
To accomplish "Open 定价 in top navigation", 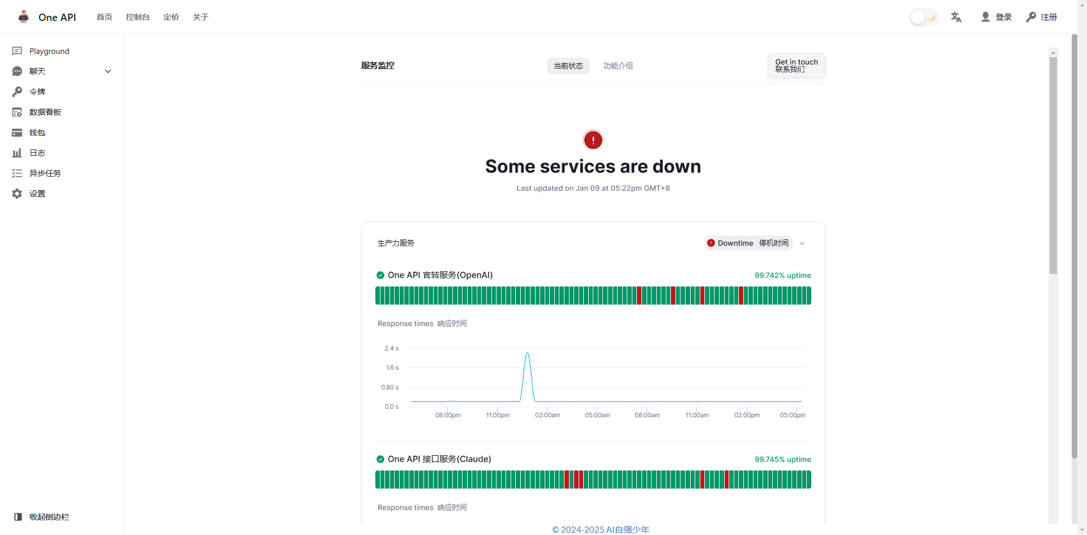I will (x=171, y=17).
